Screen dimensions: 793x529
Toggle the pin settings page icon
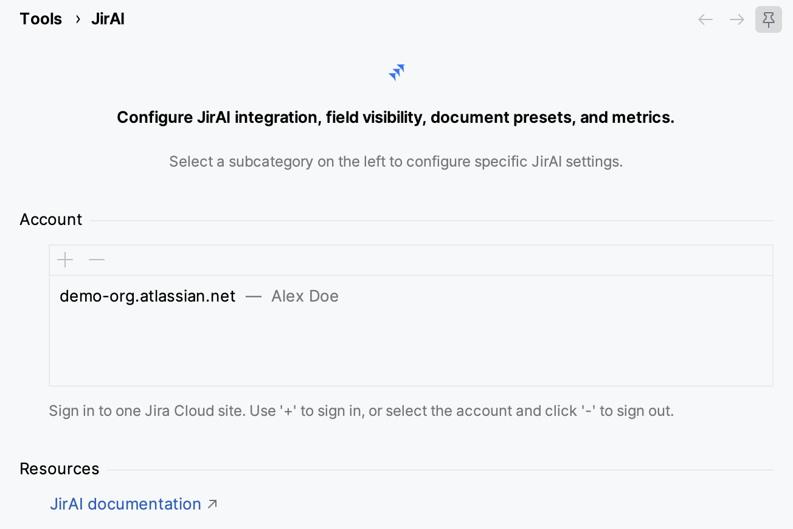(x=769, y=19)
